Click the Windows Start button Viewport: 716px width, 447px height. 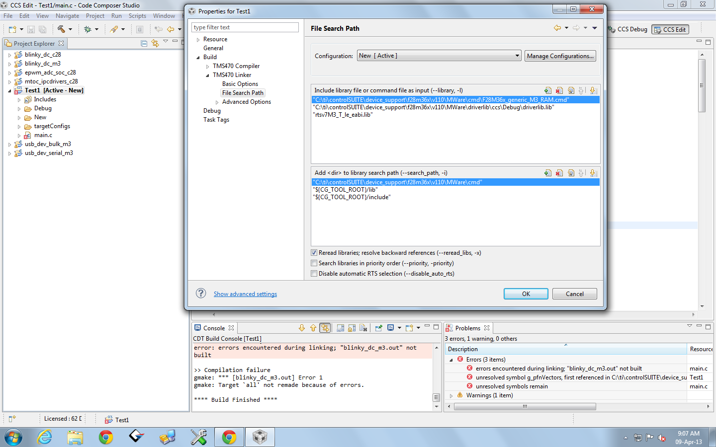click(13, 438)
